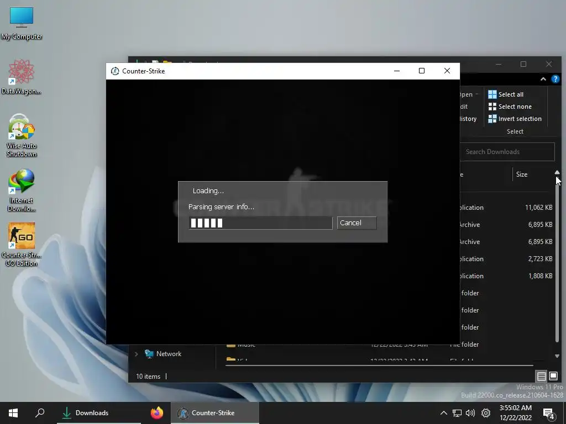This screenshot has height=424, width=566.
Task: Launch Wise Auto Shutdown shortcut
Action: click(22, 136)
